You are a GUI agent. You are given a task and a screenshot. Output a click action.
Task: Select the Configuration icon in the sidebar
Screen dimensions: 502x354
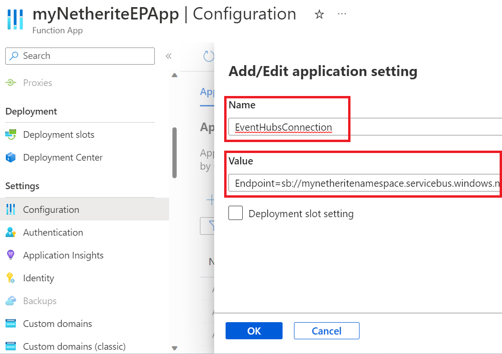[10, 209]
